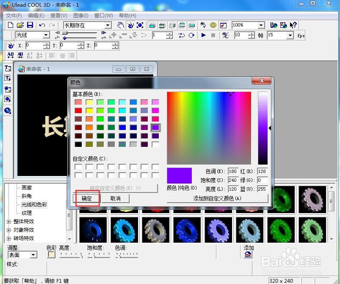This screenshot has height=284, width=340.
Task: Open the 100% zoom dropdown
Action: [261, 25]
